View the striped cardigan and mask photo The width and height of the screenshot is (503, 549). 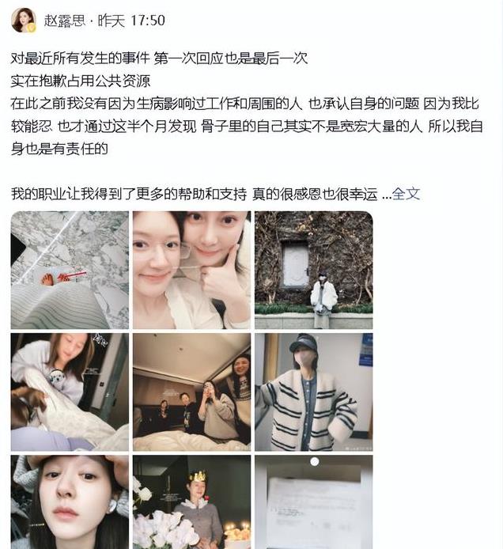[x=314, y=392]
